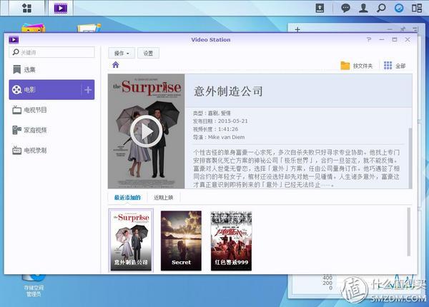Expand the 操作 action dropdown
The width and height of the screenshot is (429, 307).
pyautogui.click(x=121, y=53)
